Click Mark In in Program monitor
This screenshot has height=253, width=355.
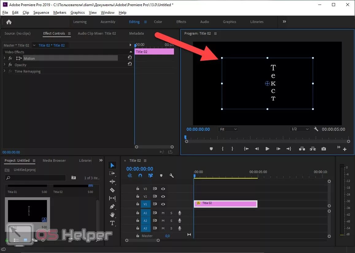pyautogui.click(x=222, y=149)
